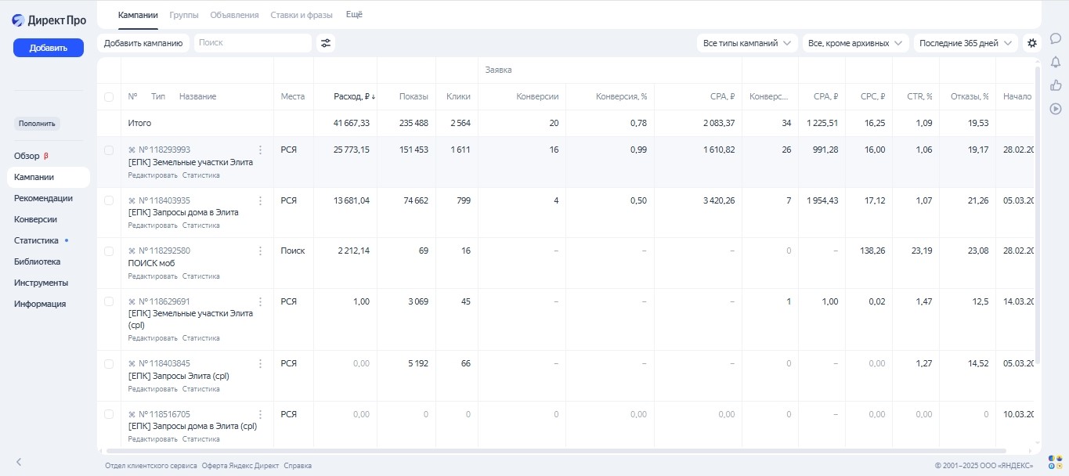Screen dimensions: 1069x476
Task: Open three-dot menu for campaign 118293993
Action: (x=261, y=150)
